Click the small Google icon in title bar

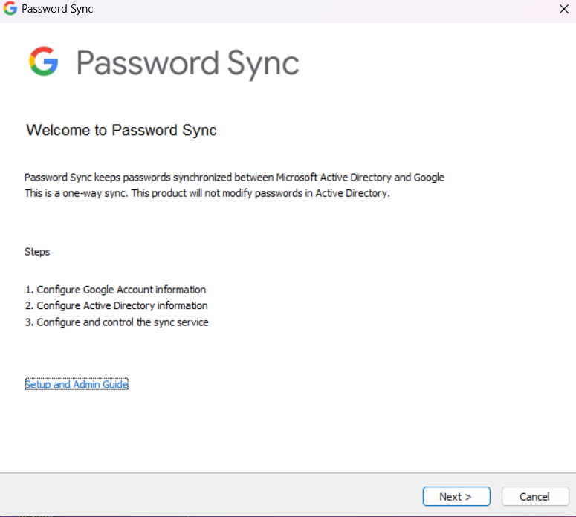pos(10,8)
